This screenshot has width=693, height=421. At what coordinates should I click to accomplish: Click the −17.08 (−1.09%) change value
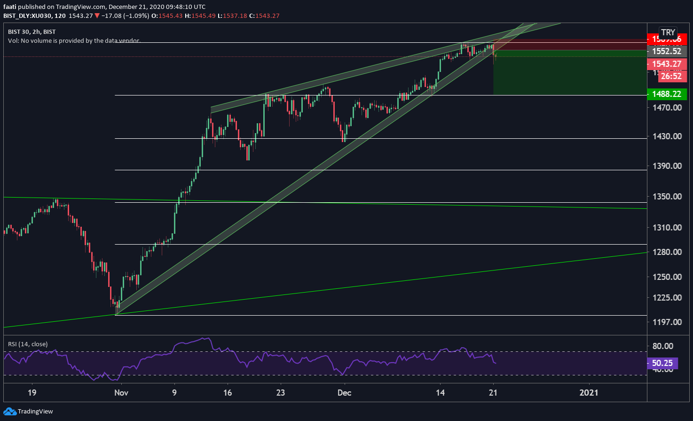point(125,16)
